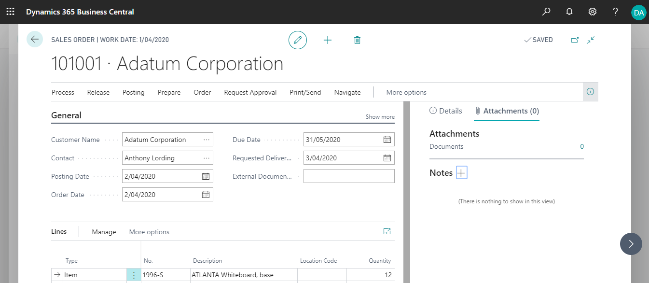Click the plus icon to create new order
Image resolution: width=649 pixels, height=283 pixels.
coord(328,40)
